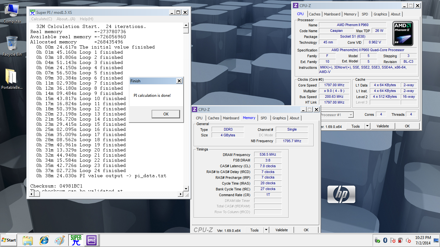
Task: Open the Computer desktop icon
Action: coord(12,14)
